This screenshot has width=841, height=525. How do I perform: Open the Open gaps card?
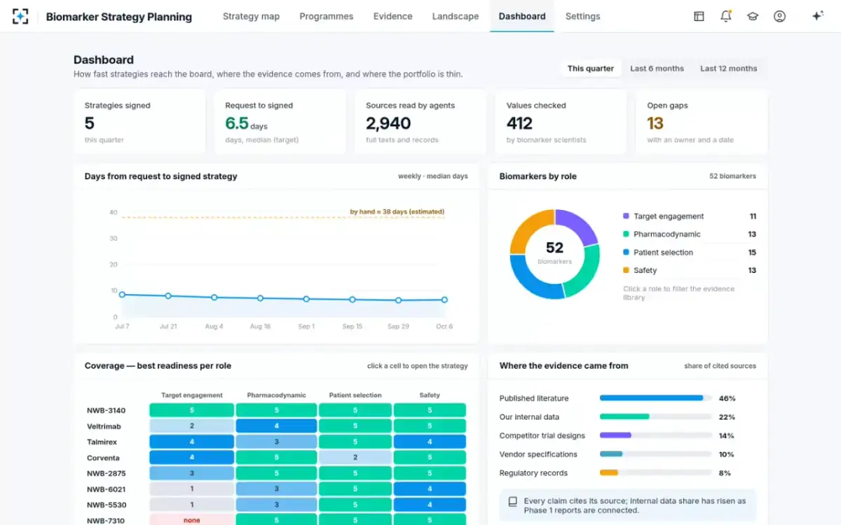(702, 122)
